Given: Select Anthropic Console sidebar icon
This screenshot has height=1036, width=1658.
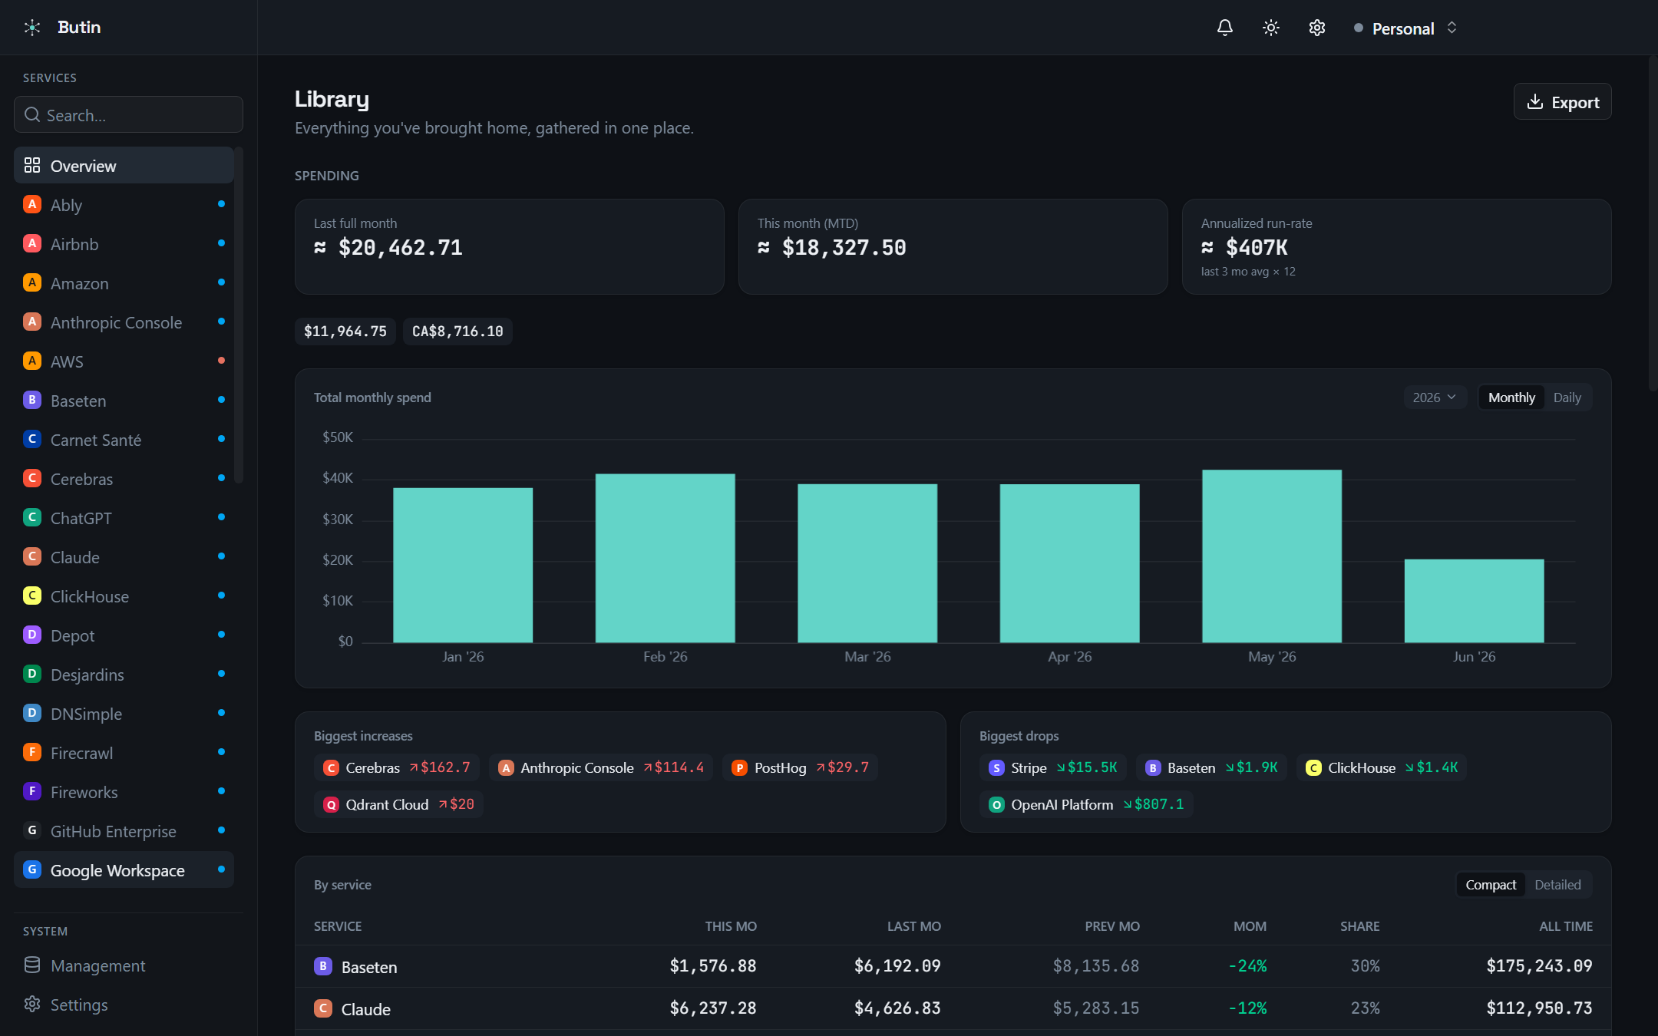Looking at the screenshot, I should [32, 322].
